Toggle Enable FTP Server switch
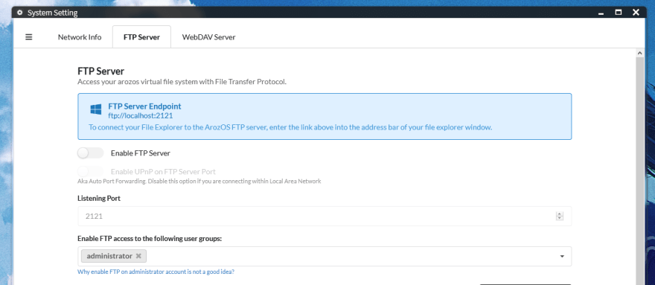655x285 pixels. 90,153
